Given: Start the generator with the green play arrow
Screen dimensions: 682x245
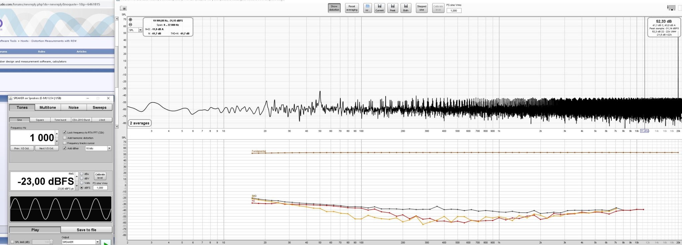Looking at the screenshot, I should (x=106, y=243).
